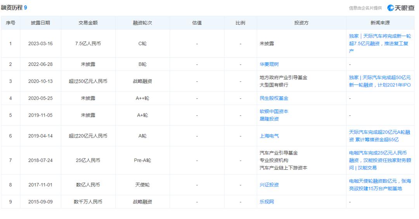Image resolution: width=419 pixels, height=219 pixels.
Task: Click the amount cell 超过20亿元人民币
Action: (88, 136)
